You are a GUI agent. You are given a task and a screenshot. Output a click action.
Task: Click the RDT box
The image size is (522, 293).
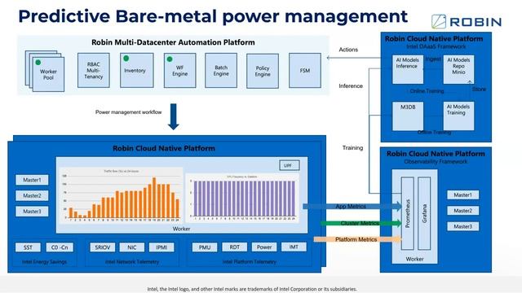click(x=234, y=247)
